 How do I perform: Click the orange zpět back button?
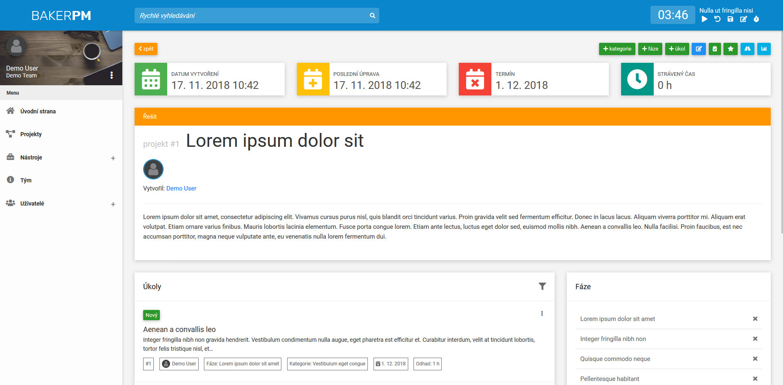point(146,49)
